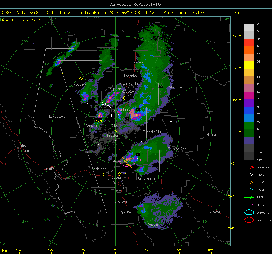272x254 pixels.
Task: Click the dBZ legend heading
Action: coord(256,16)
